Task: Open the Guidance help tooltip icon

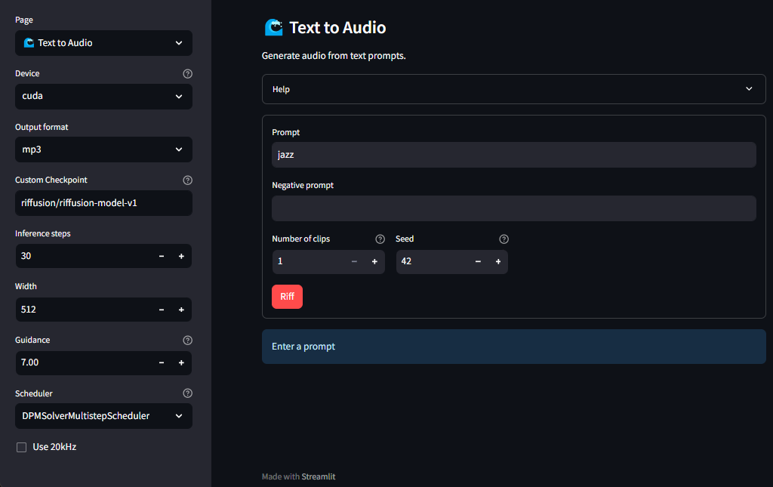Action: click(187, 340)
